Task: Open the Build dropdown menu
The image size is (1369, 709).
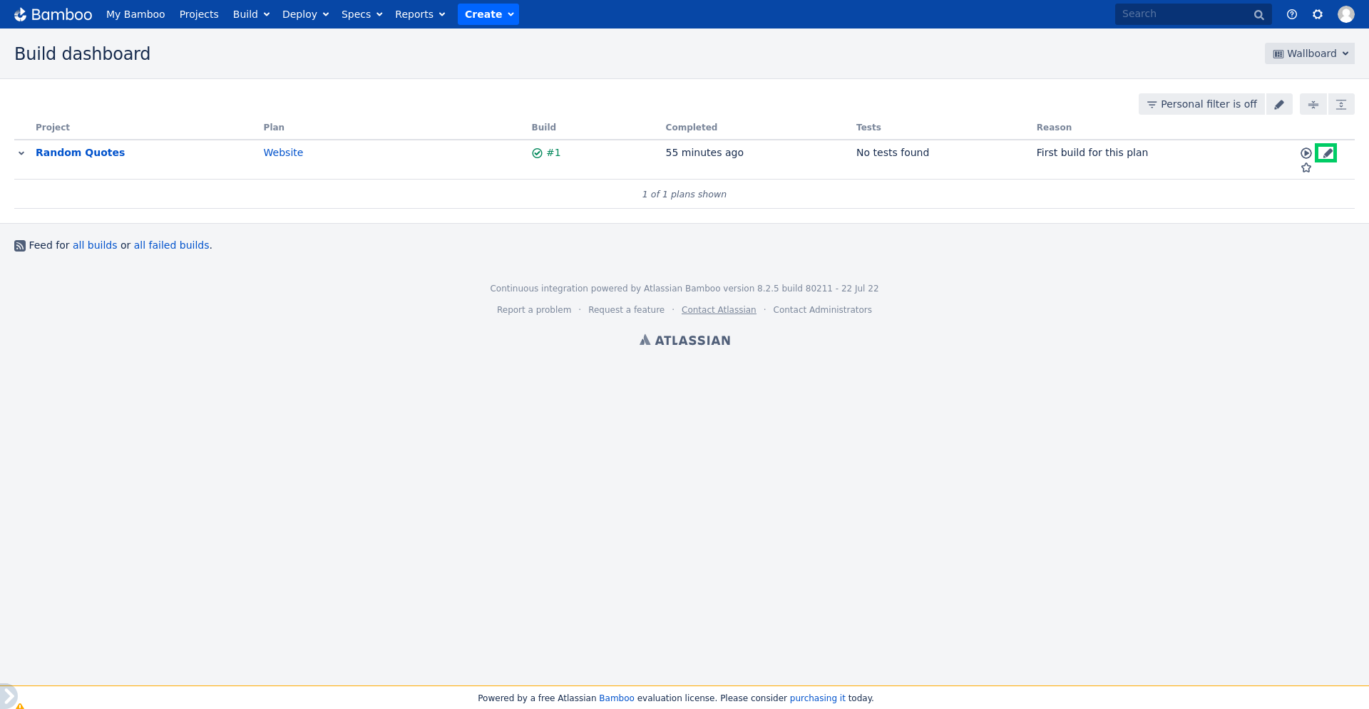Action: click(251, 14)
